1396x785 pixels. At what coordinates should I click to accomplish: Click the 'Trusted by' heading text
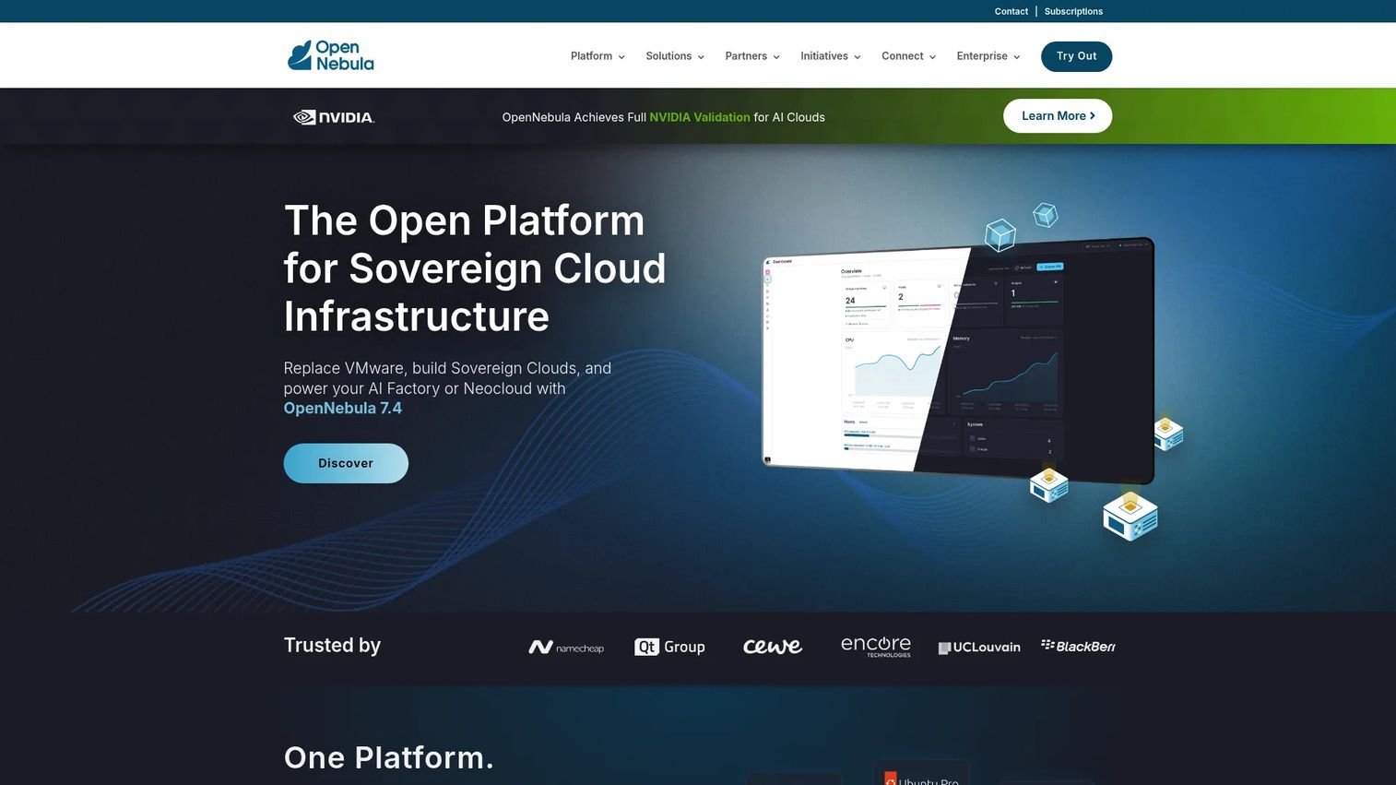tap(332, 645)
